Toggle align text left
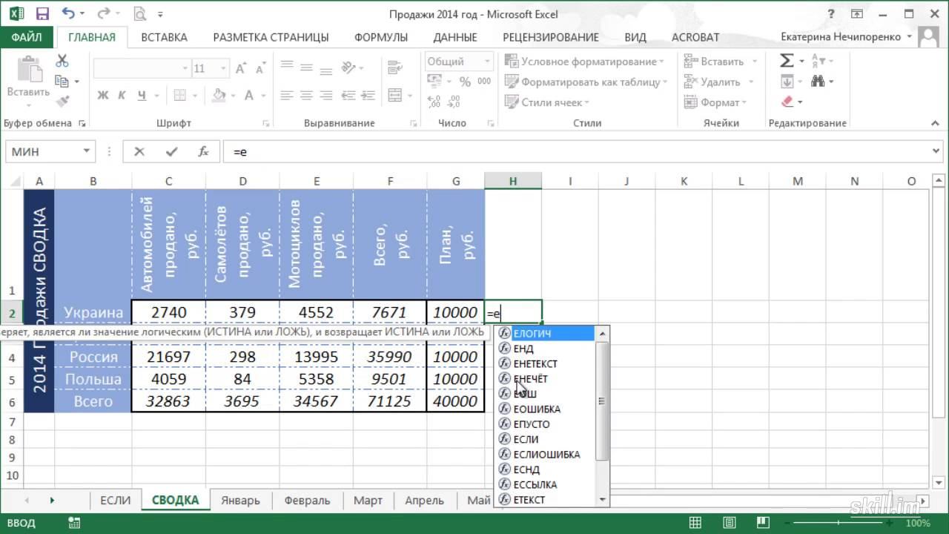This screenshot has height=534, width=949. coord(288,95)
